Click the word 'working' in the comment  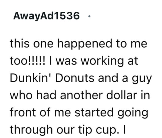pos(102,61)
